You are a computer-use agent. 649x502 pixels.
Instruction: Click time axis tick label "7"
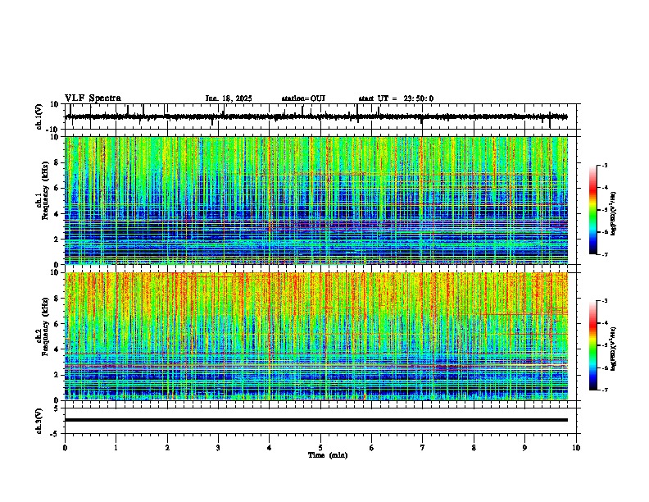pos(423,448)
